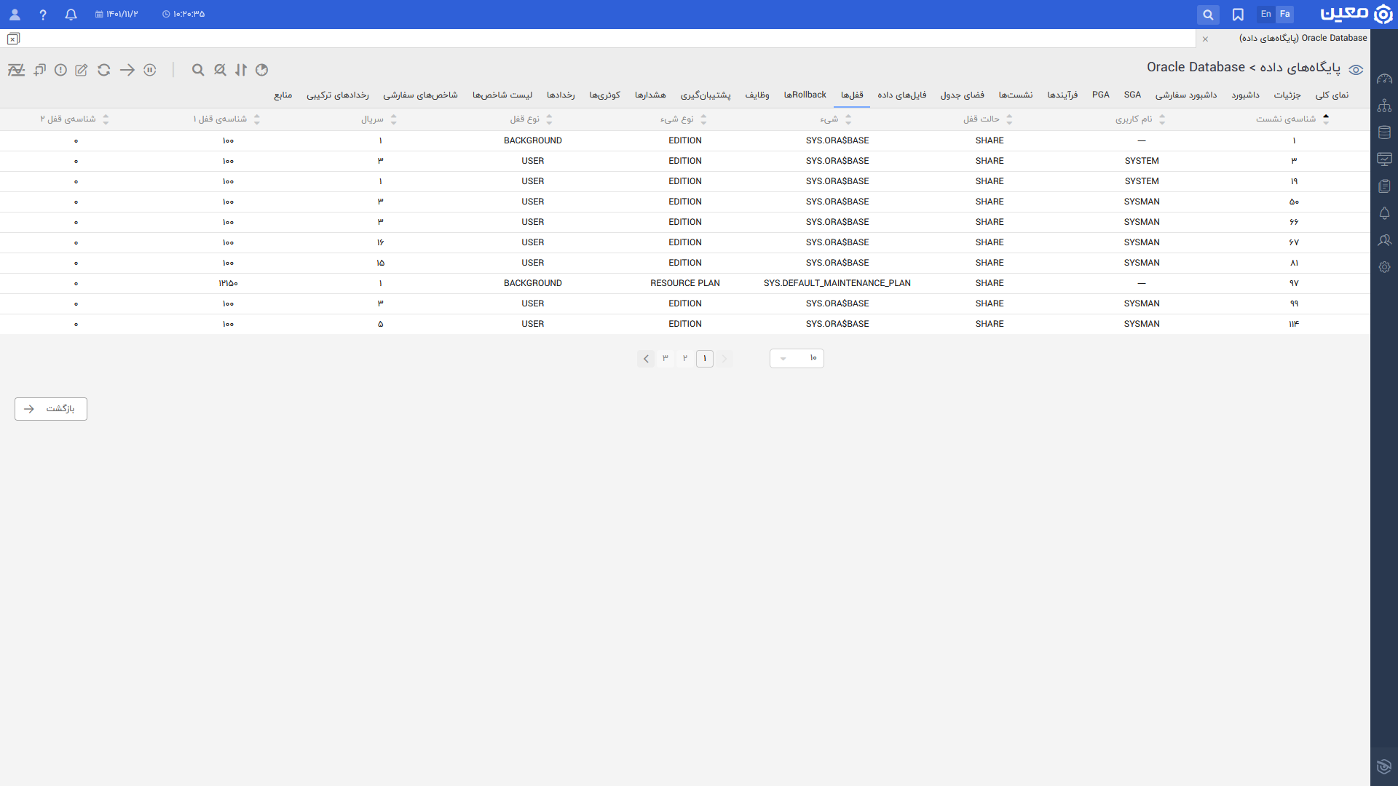This screenshot has width=1398, height=786.
Task: Click SYS.DEFAULT_MAINTENANCE_PLAN cell
Action: (x=837, y=283)
